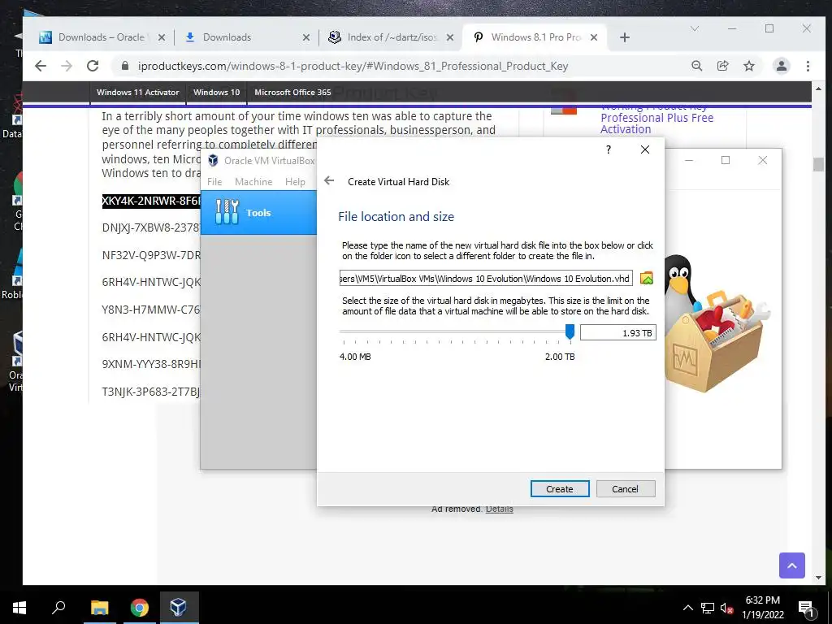
Task: Click Windows 10 nav item
Action: pyautogui.click(x=216, y=92)
